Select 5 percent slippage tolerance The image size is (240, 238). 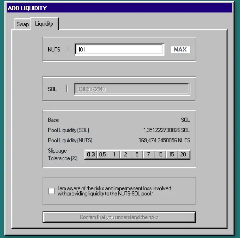coord(137,155)
